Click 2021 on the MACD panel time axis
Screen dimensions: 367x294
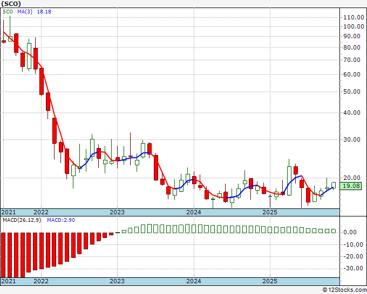click(9, 281)
